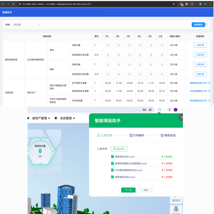Click the home icon beside 碳资产管理
The width and height of the screenshot is (214, 214).
pyautogui.click(x=28, y=118)
